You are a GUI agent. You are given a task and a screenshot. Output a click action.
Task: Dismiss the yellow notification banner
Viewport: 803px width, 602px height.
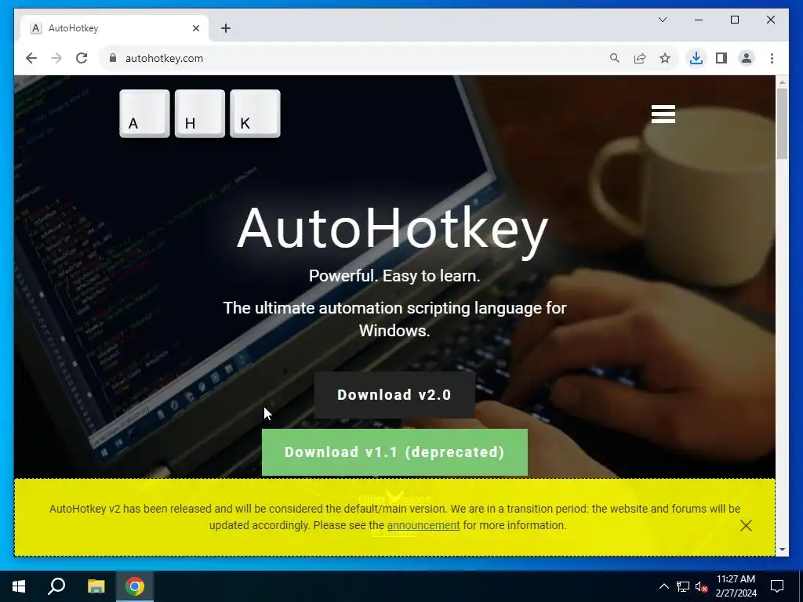(746, 525)
